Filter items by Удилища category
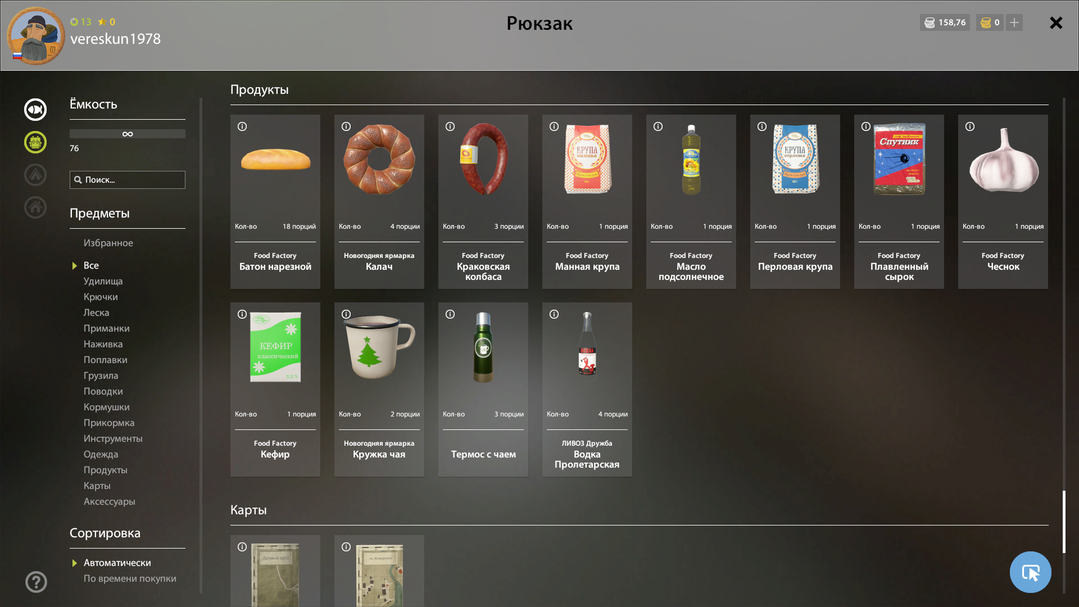Screen dimensions: 1079x607 pyautogui.click(x=103, y=281)
